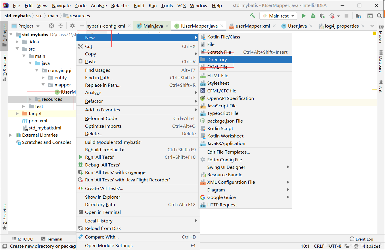Click the '4 spaces' indent setting
This screenshot has width=385, height=250.
click(371, 246)
